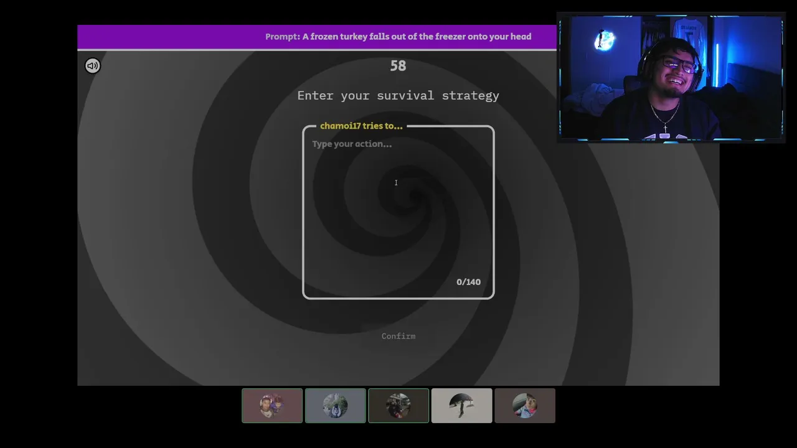Open participant tile with blue-gray background

pos(336,406)
